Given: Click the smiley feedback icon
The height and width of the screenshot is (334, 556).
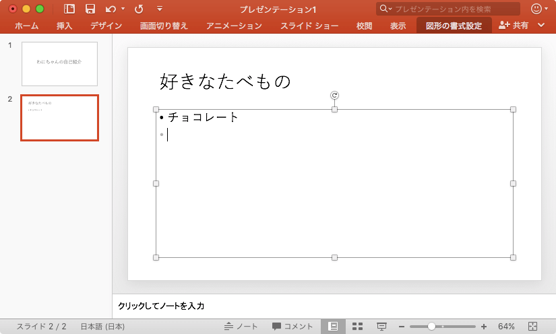Looking at the screenshot, I should pyautogui.click(x=536, y=9).
